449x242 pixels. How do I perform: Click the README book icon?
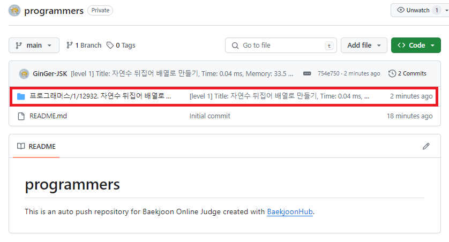(21, 146)
